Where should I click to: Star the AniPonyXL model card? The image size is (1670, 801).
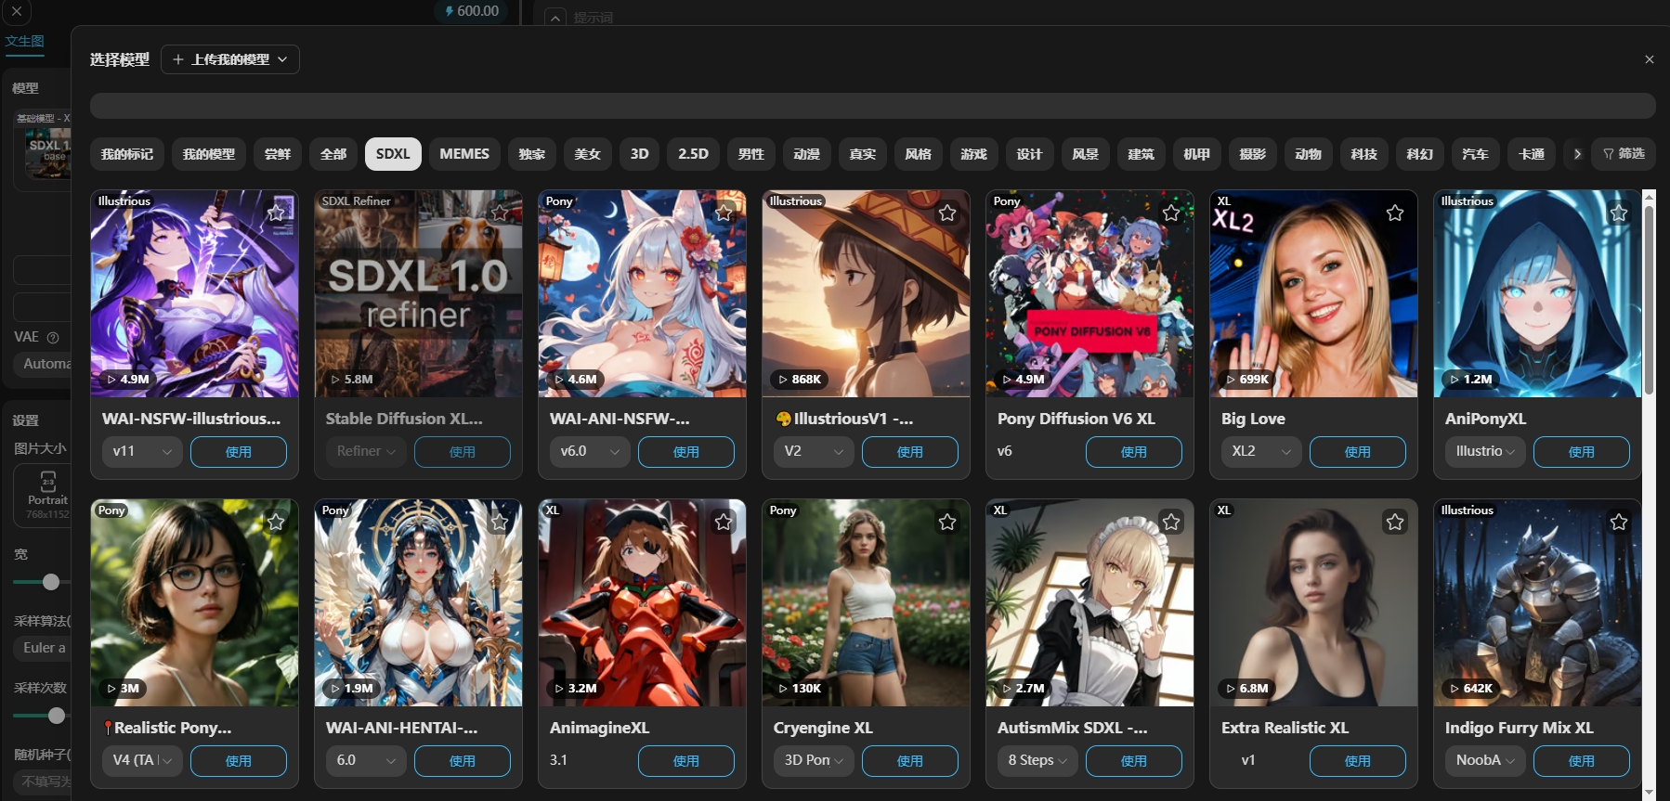tap(1619, 213)
